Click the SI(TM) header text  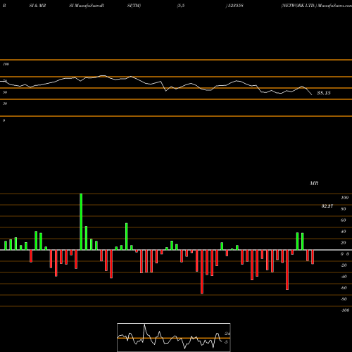[134, 6]
